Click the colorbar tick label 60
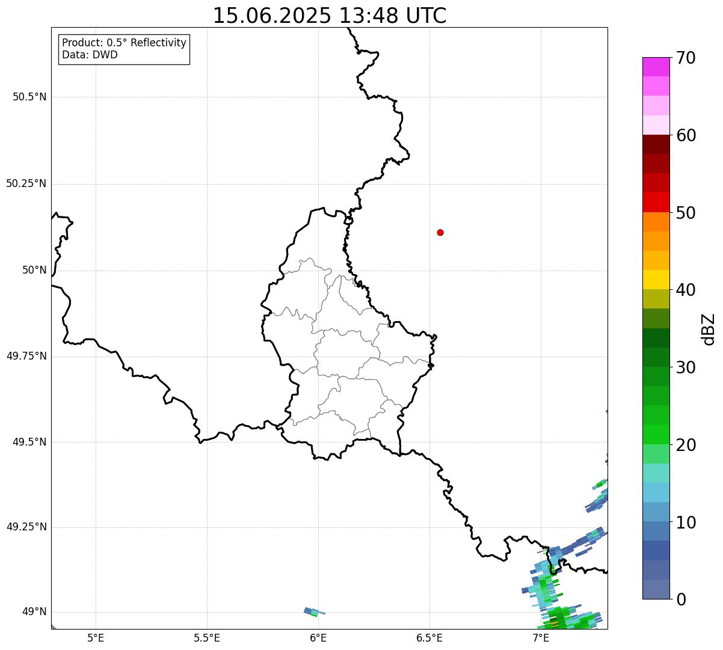723x650 pixels. [x=686, y=135]
